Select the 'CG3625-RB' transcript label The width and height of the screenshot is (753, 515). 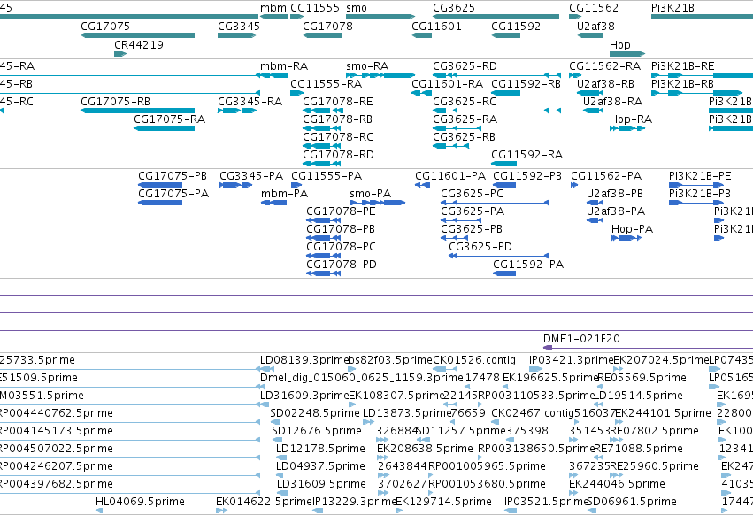(464, 137)
